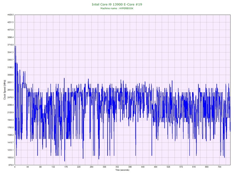The height and width of the screenshot is (176, 234).
Task: Click the 1765.8 y-axis value
Action: pyautogui.click(x=10, y=127)
